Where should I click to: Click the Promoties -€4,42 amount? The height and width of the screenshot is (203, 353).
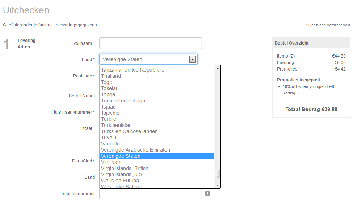click(x=339, y=69)
